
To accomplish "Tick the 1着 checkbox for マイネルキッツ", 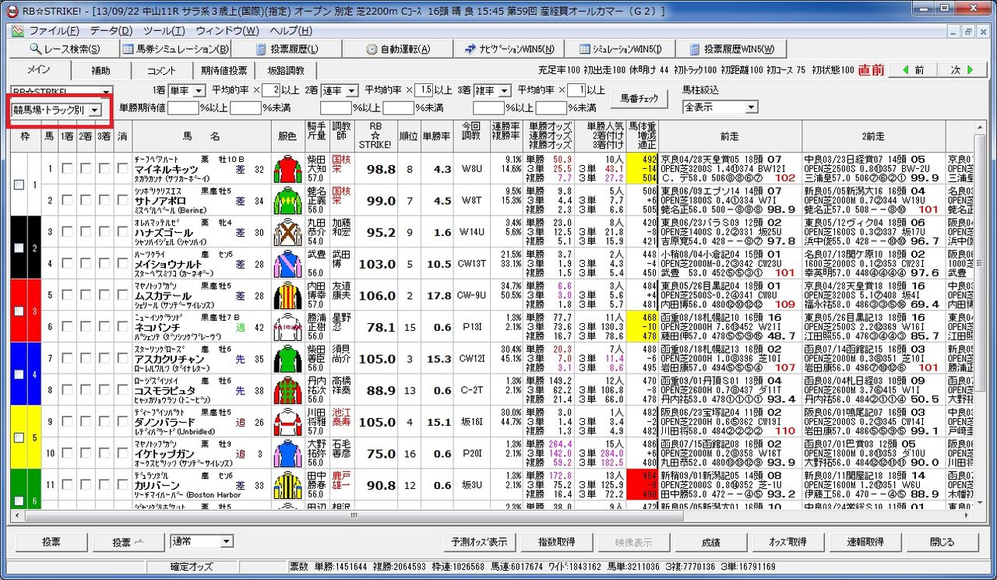I will pyautogui.click(x=67, y=169).
